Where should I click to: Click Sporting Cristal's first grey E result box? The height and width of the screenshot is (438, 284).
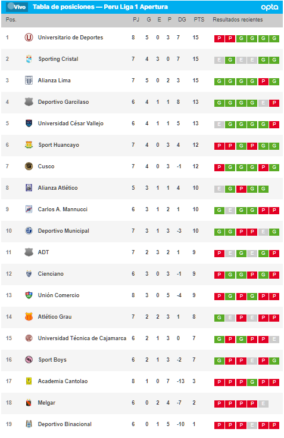tap(219, 60)
